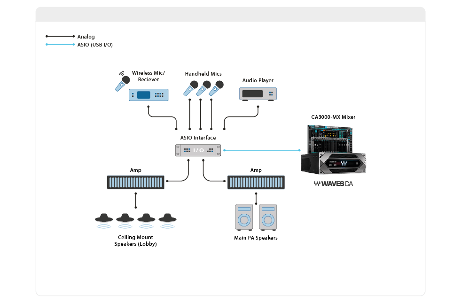461x303 pixels.
Task: Click the Ceiling Mount Speakers (Lobby) label
Action: click(x=135, y=240)
